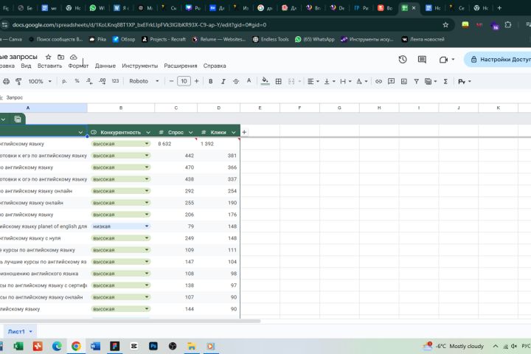Open the Расширения menu
This screenshot has width=531, height=354.
point(181,66)
